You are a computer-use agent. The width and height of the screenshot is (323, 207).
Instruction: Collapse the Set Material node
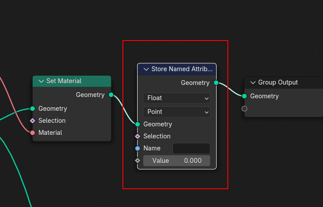tap(41, 81)
